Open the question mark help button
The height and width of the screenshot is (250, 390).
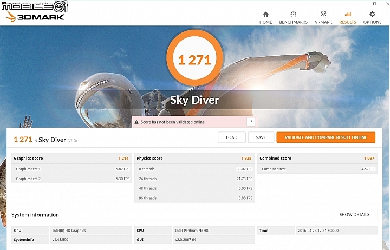[x=251, y=122]
